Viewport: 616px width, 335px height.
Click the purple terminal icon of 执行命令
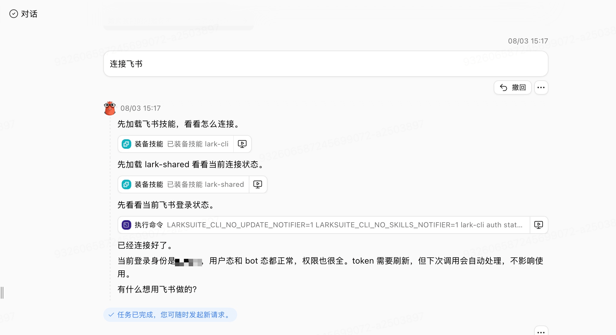click(126, 225)
